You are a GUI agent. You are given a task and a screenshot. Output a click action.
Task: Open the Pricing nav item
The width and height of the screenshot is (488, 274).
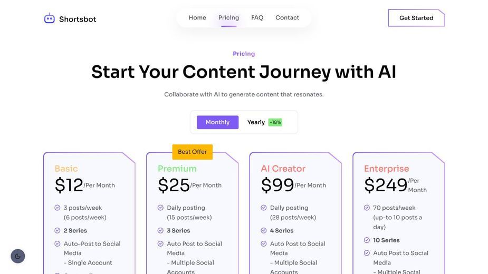[229, 18]
